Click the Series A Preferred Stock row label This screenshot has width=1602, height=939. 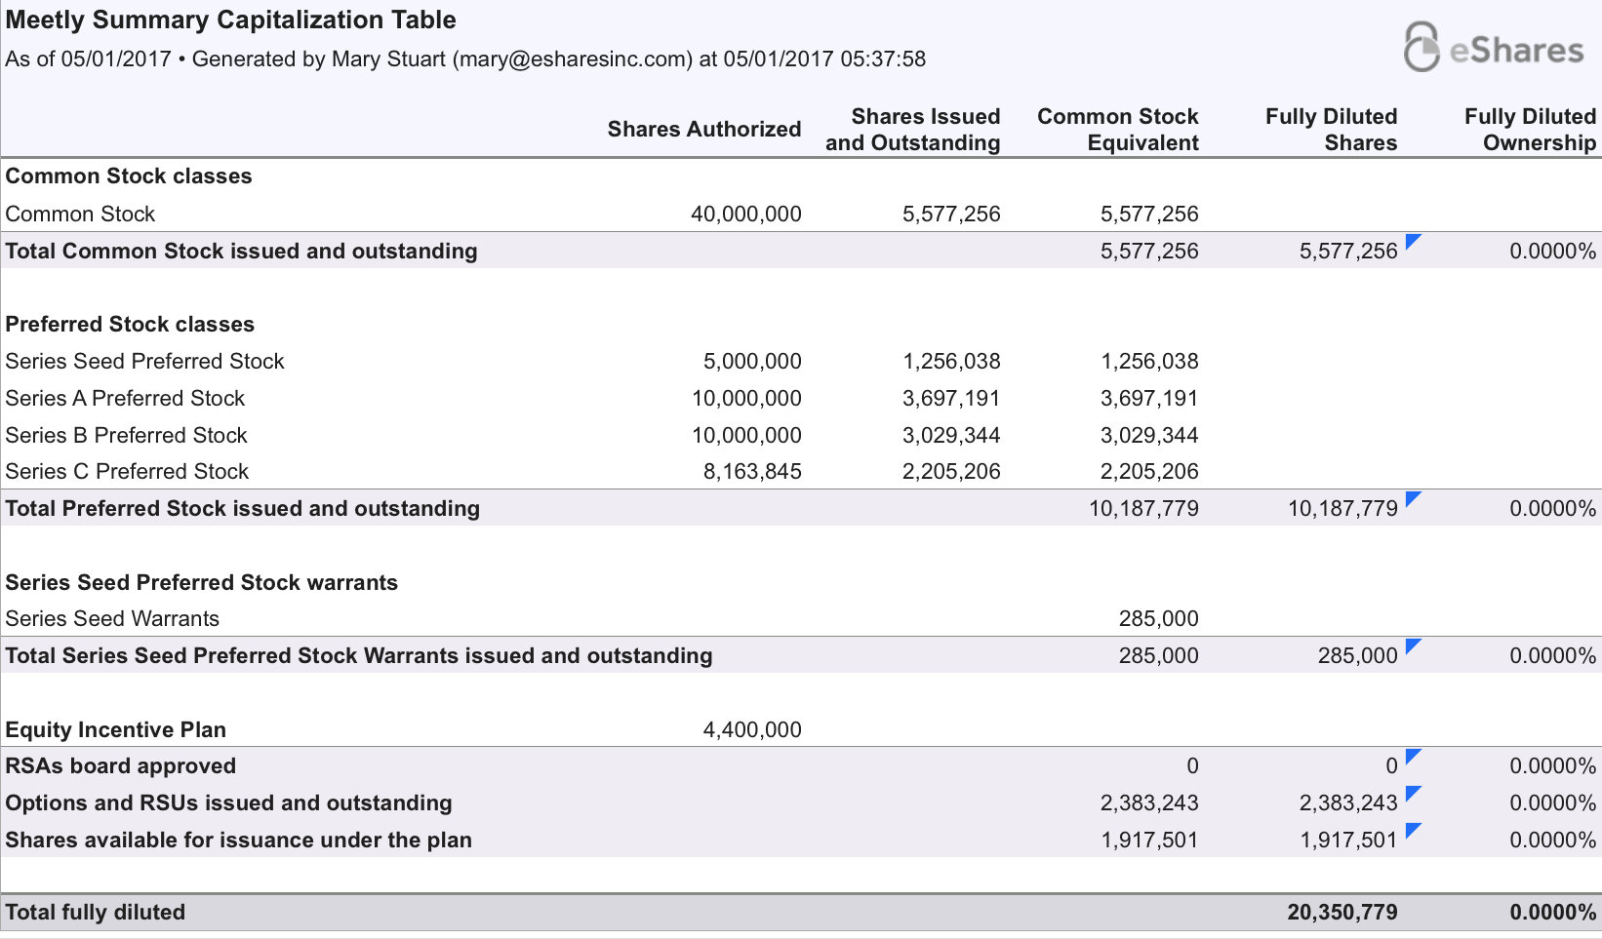[125, 398]
